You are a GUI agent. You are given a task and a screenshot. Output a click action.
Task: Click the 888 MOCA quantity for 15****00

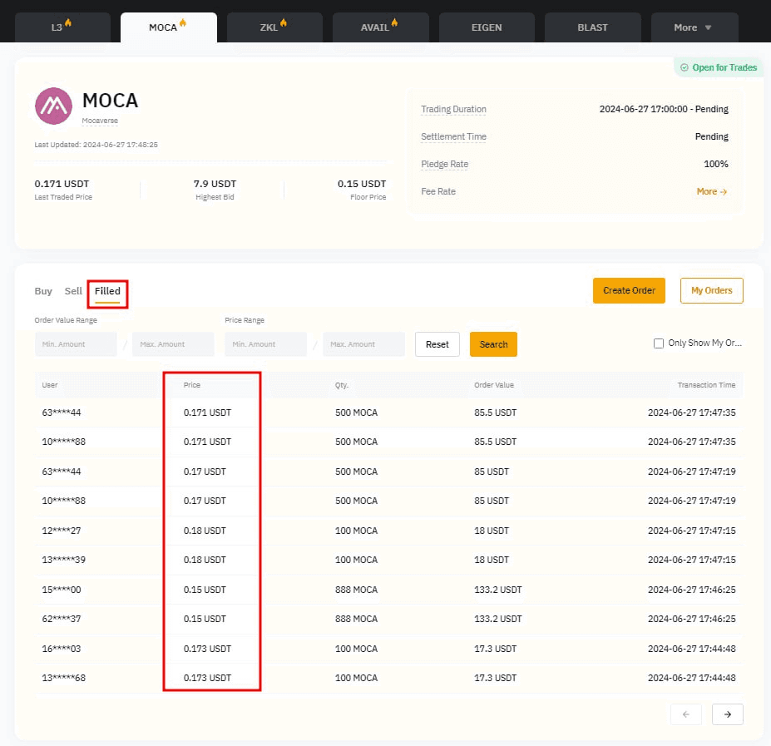pos(356,590)
